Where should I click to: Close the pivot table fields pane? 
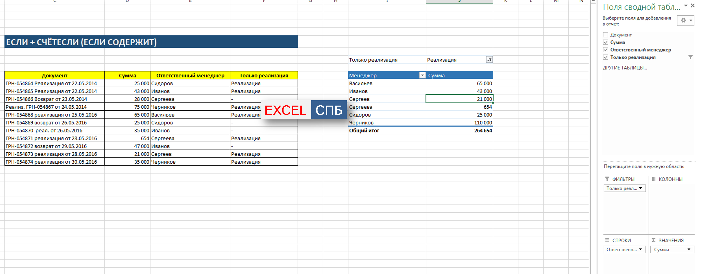pos(692,6)
